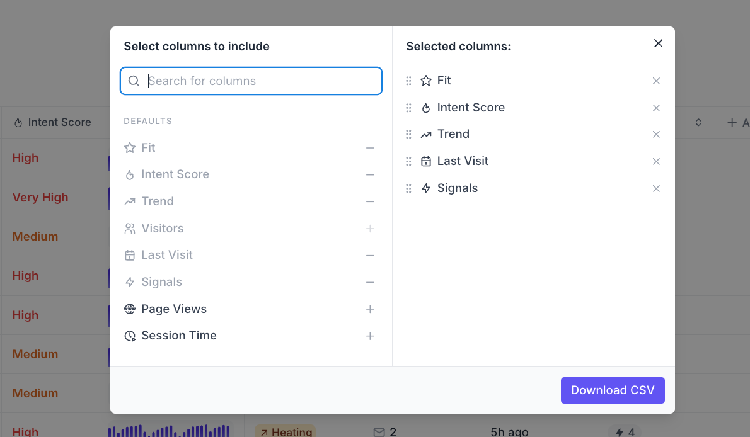Click the drag handle next to Fit

408,81
